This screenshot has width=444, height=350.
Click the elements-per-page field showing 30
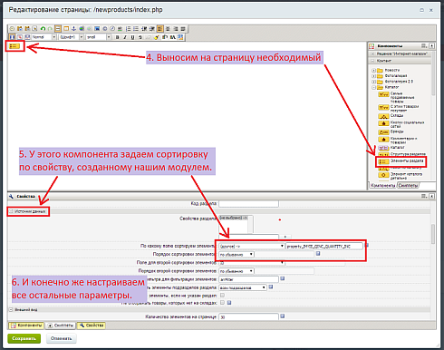248,316
